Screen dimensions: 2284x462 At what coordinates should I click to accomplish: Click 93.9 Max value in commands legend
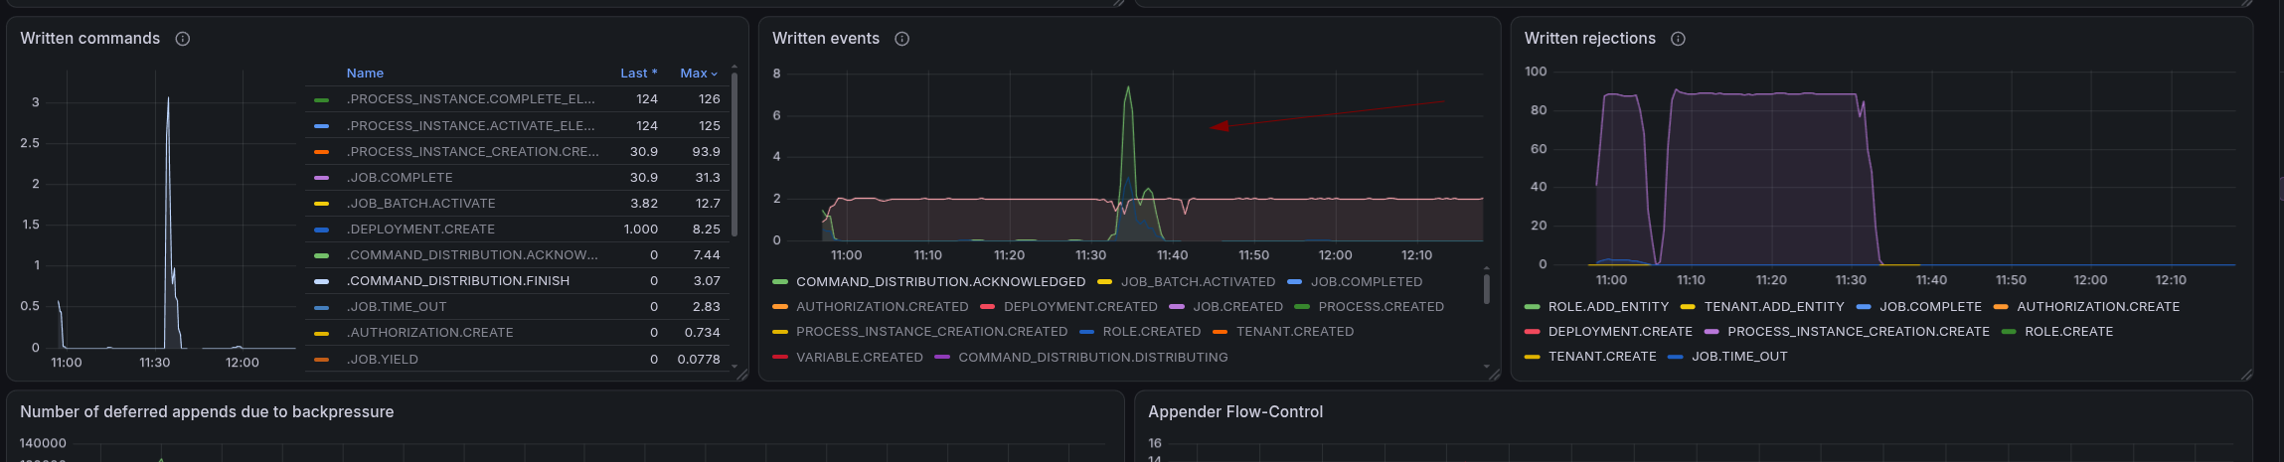click(707, 151)
